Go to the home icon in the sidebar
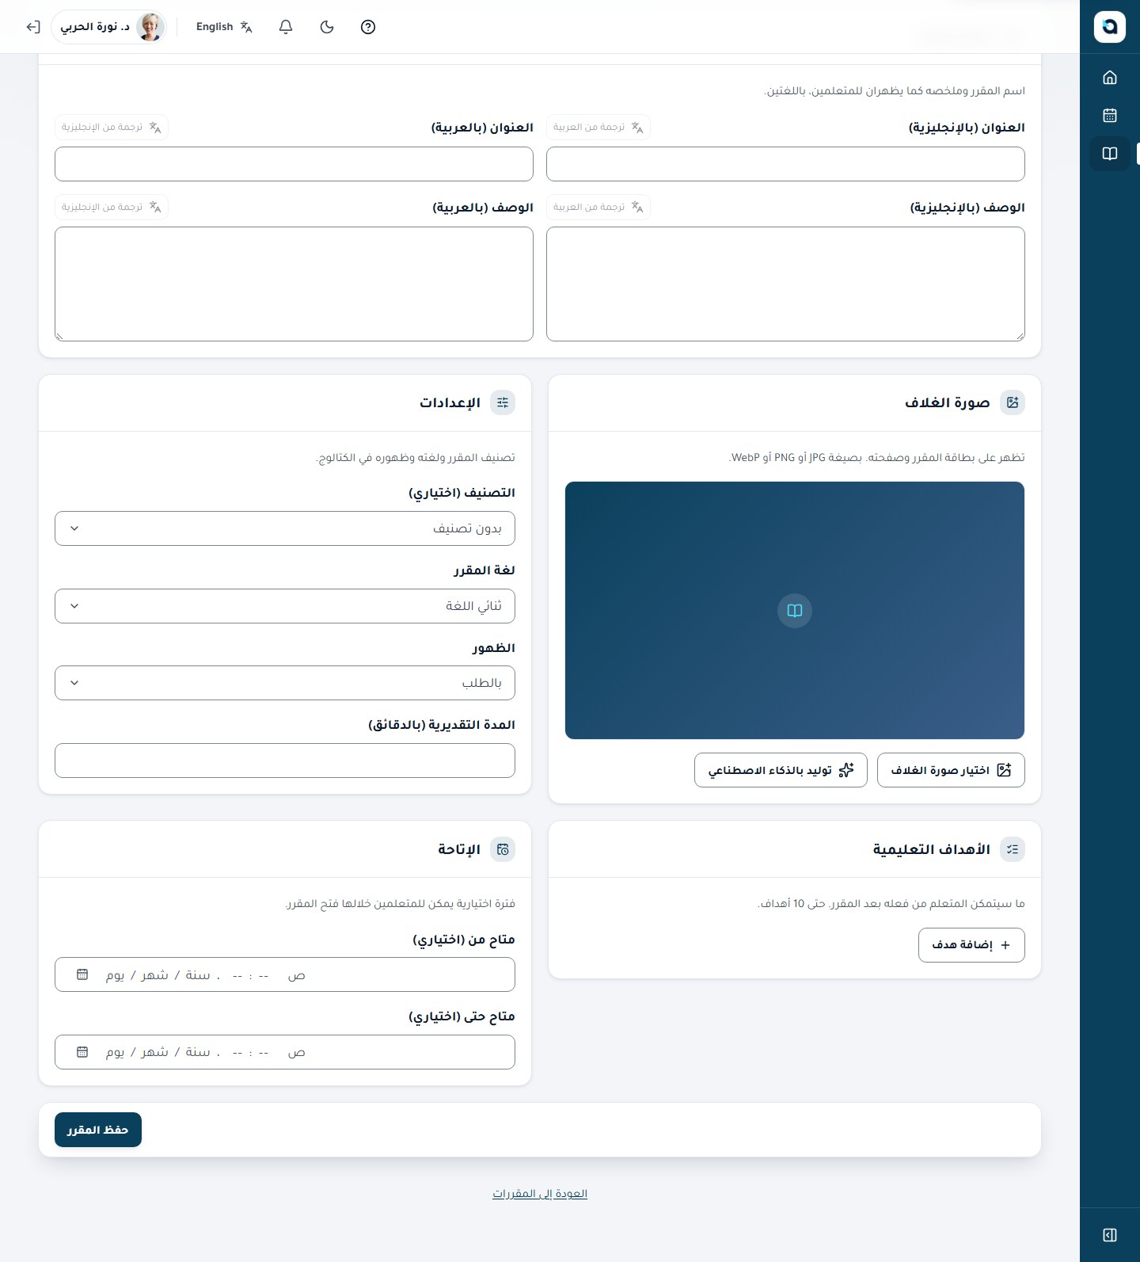 tap(1110, 78)
